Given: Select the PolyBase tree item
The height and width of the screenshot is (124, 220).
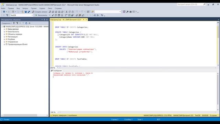Looking at the screenshot, I should point(11,39).
